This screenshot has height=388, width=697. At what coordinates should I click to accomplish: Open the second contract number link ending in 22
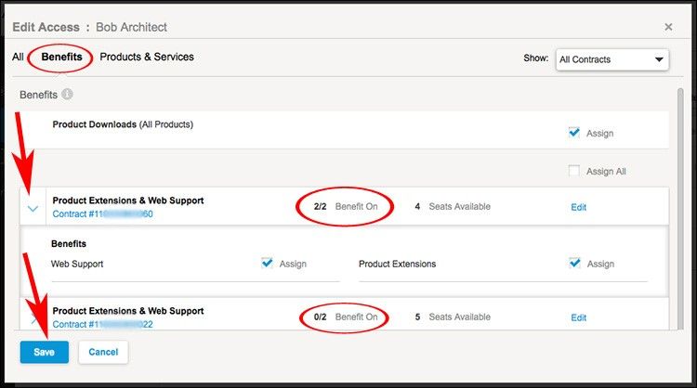[102, 324]
